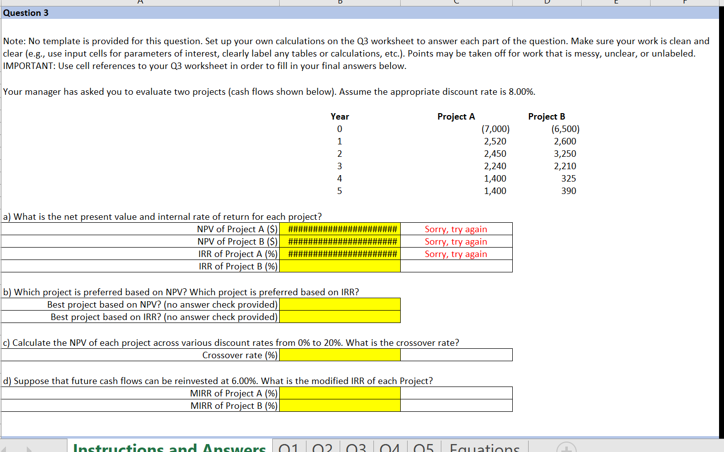
Task: Click the Year column header
Action: tap(340, 117)
